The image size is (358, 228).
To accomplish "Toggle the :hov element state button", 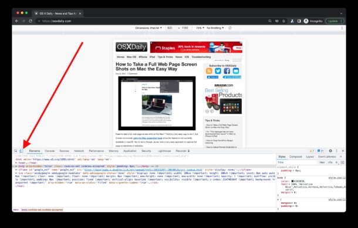I will (322, 162).
